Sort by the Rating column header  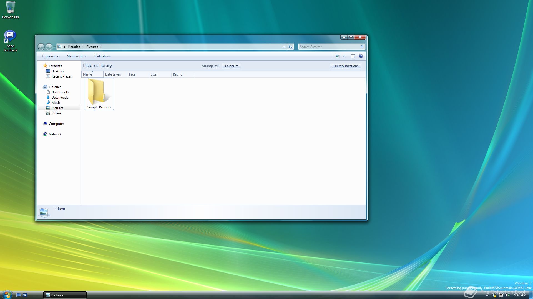coord(183,74)
